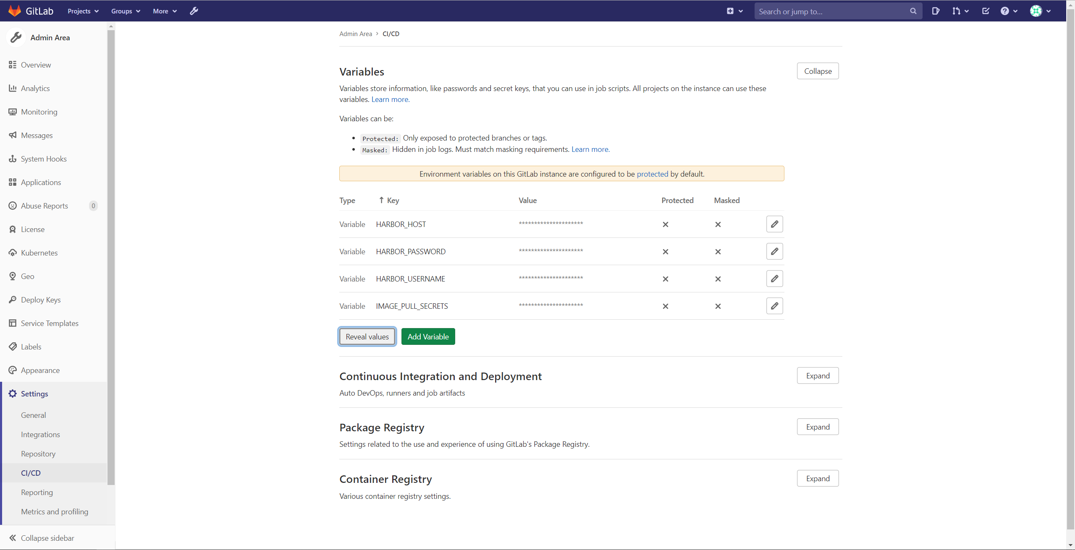The image size is (1075, 550).
Task: Click the sidebar vertical scrollbar
Action: (111, 252)
